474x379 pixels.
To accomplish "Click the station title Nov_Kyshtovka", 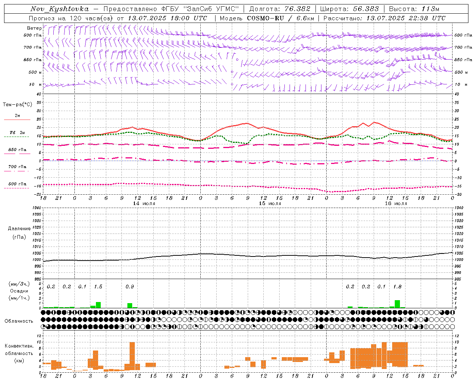I will click(x=60, y=9).
